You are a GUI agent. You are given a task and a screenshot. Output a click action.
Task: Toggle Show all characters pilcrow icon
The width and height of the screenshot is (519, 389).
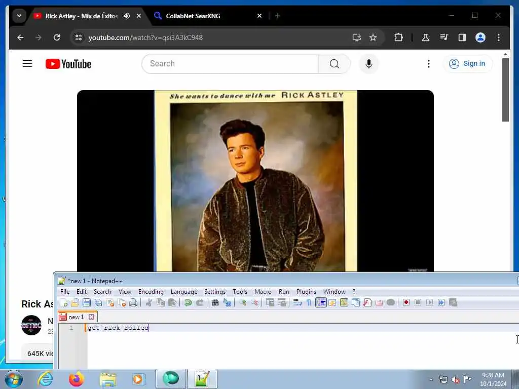[309, 302]
